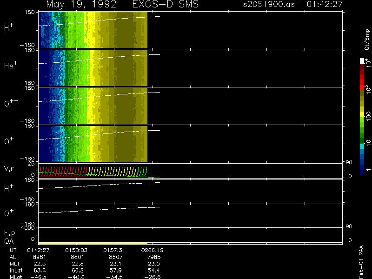Click the altitude value "8961"
This screenshot has width=372, height=279.
pos(40,257)
